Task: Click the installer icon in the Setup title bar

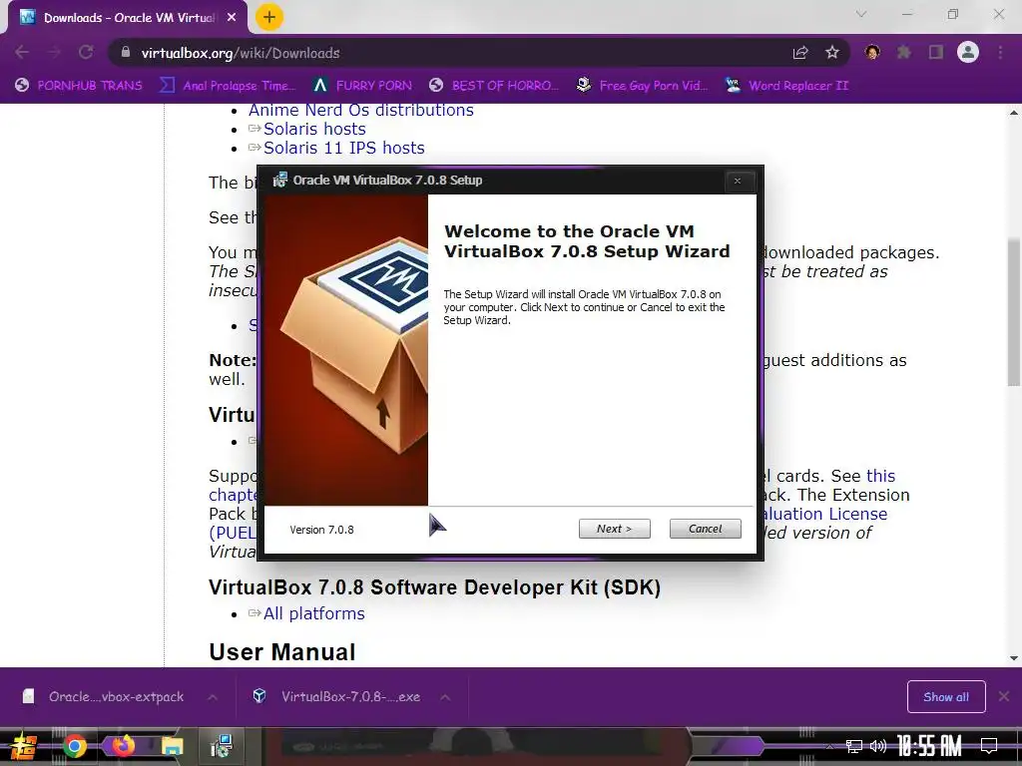Action: (x=279, y=181)
